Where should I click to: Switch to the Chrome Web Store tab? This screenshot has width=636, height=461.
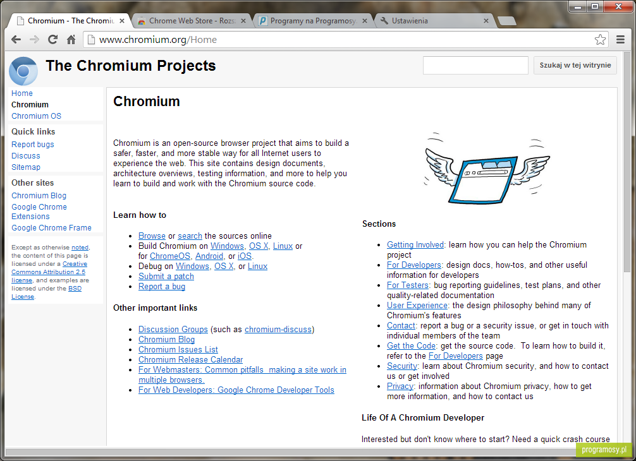point(192,21)
